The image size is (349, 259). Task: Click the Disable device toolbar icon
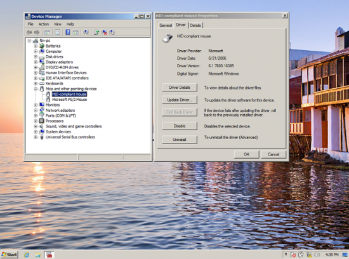(112, 32)
